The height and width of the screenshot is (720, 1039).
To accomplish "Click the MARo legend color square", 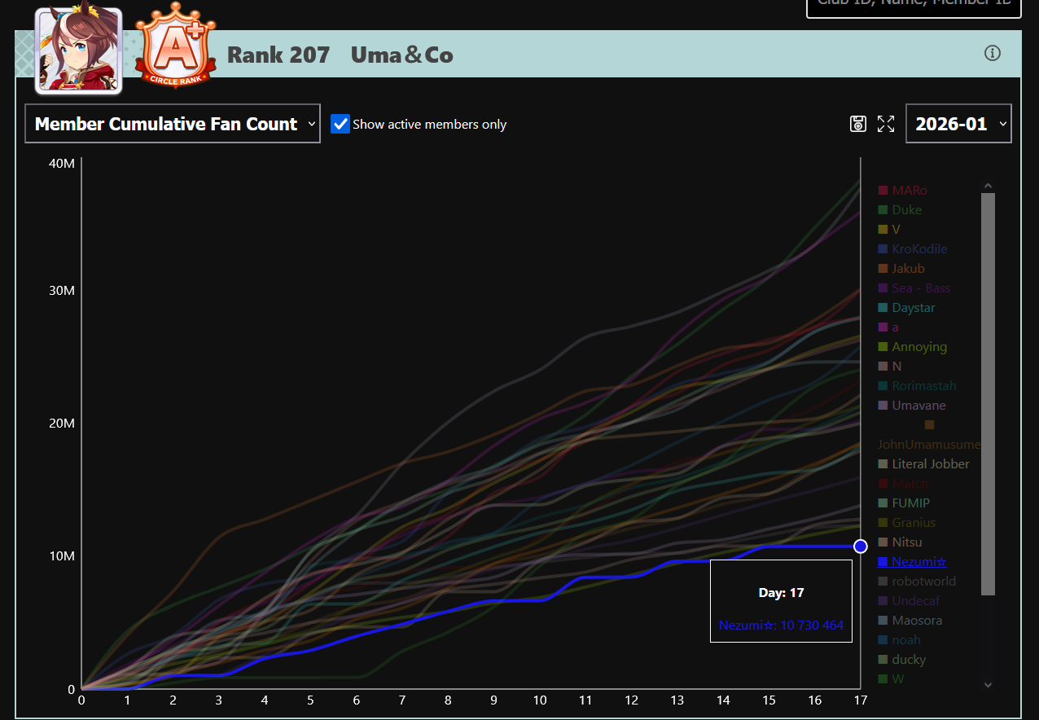I will coord(883,191).
